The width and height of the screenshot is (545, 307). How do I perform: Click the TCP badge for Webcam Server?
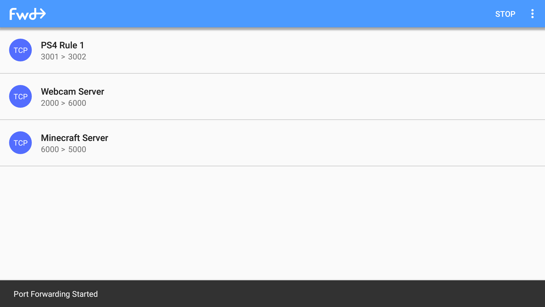click(20, 96)
